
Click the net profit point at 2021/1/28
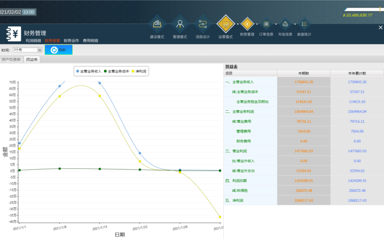(180, 172)
